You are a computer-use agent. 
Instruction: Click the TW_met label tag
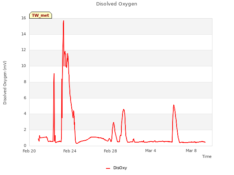(41, 15)
